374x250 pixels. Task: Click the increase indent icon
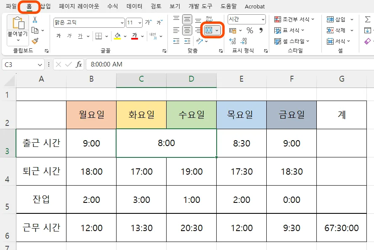[187, 41]
